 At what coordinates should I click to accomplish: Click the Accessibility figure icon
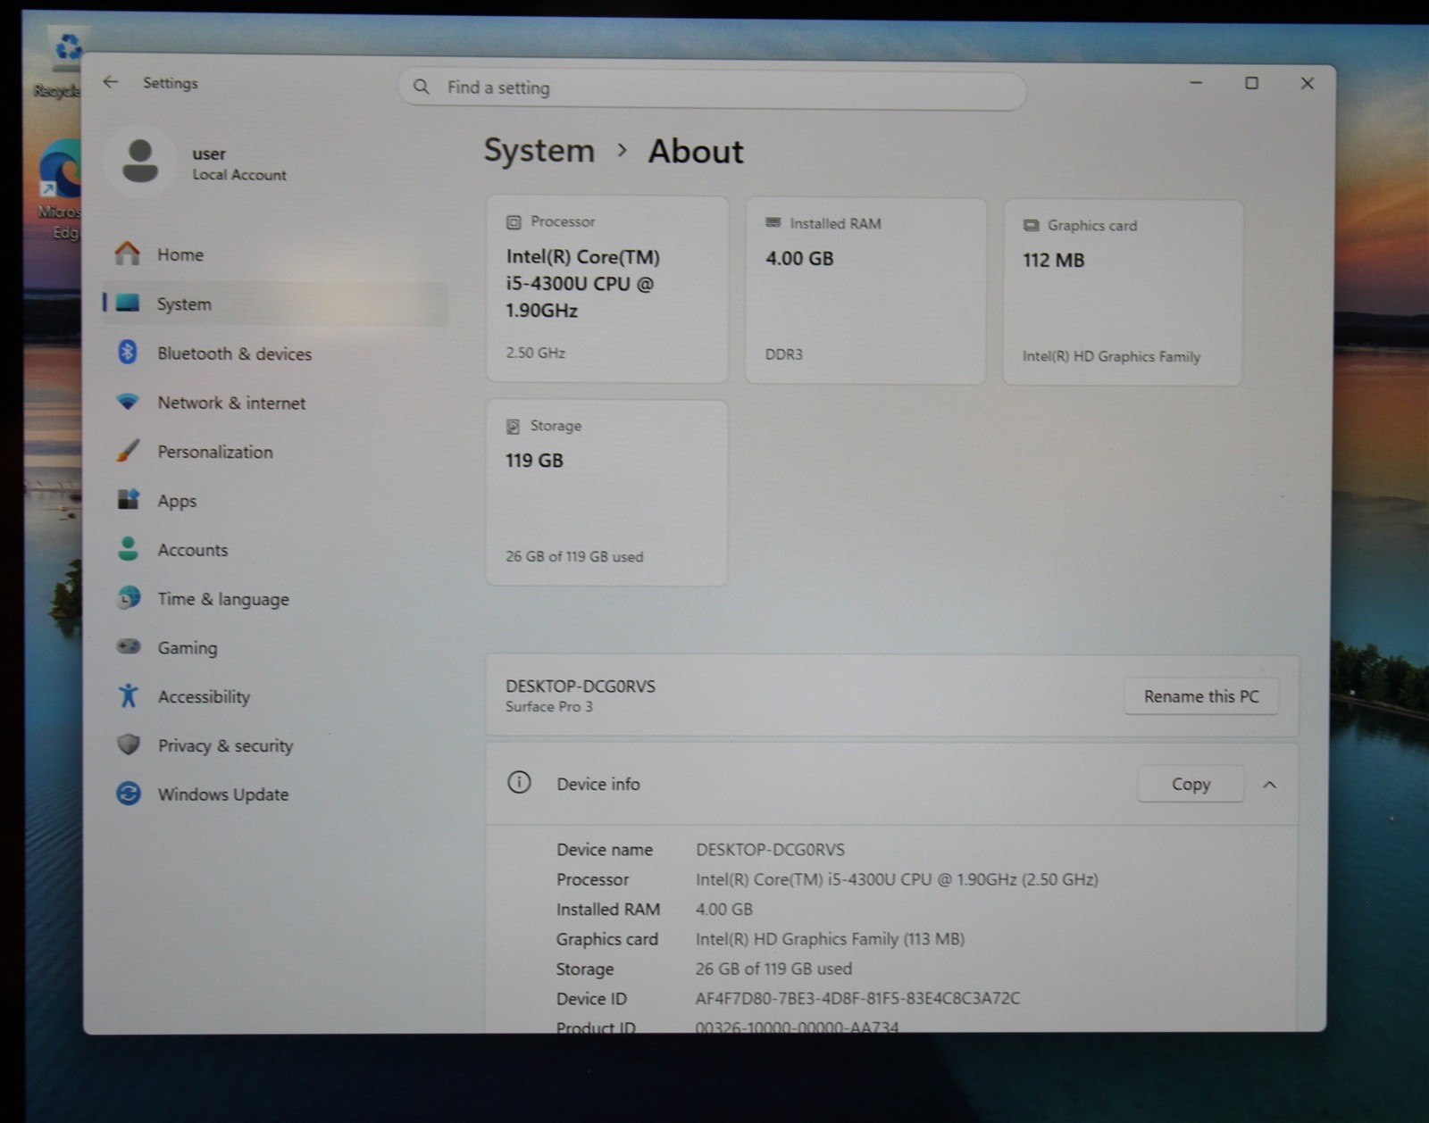click(x=128, y=695)
